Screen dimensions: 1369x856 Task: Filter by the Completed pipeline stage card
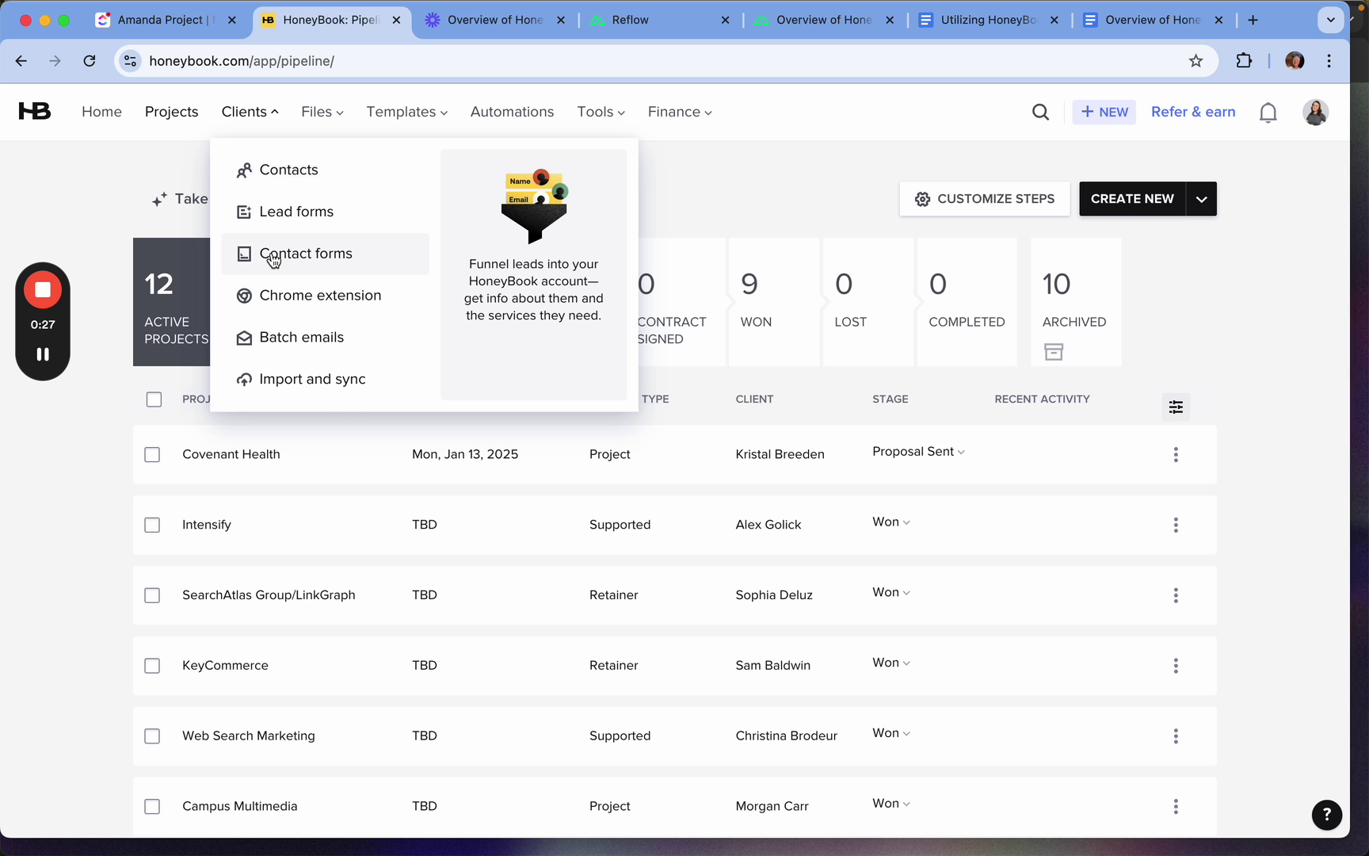[967, 302]
